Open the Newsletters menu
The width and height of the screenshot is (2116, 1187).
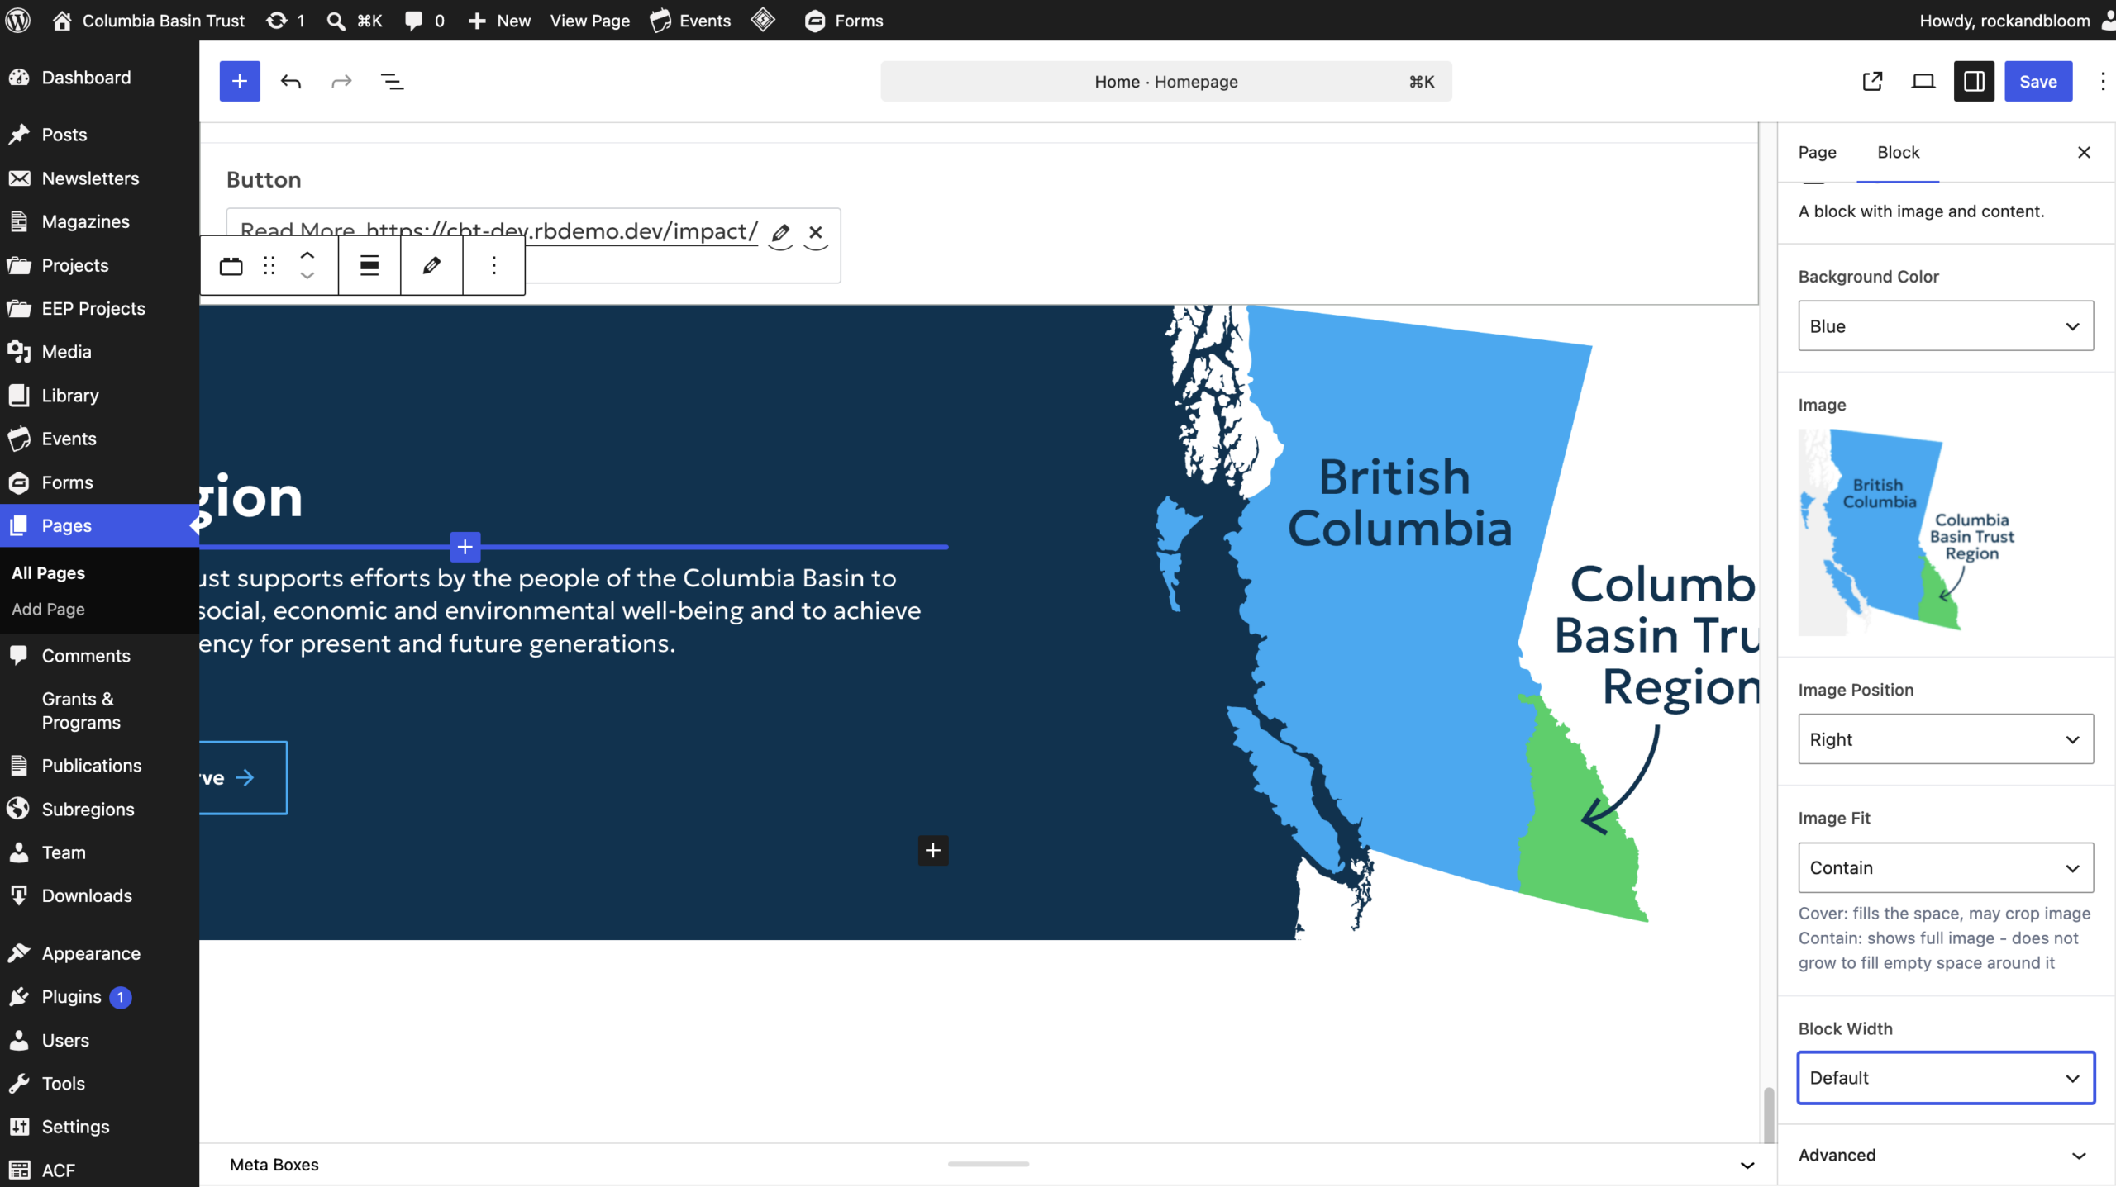click(90, 178)
